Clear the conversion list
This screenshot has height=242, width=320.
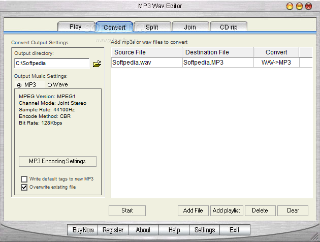tap(293, 210)
